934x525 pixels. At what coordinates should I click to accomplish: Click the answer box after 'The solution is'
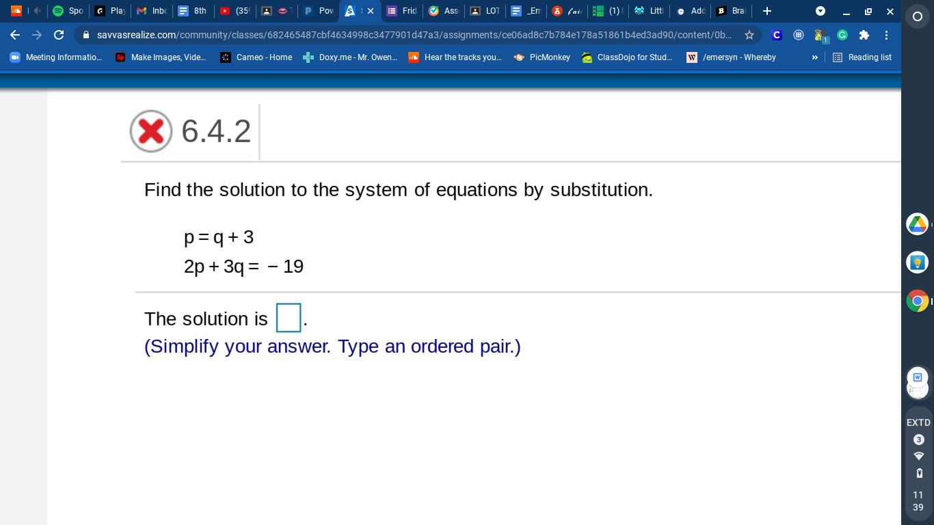[288, 318]
